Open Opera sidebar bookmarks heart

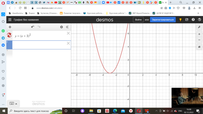3,71
